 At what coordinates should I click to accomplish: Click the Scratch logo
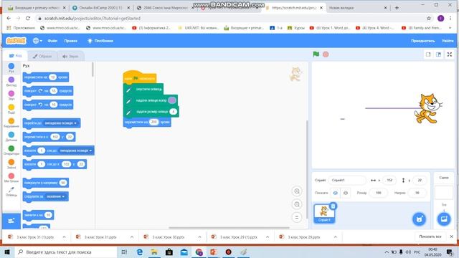16,41
